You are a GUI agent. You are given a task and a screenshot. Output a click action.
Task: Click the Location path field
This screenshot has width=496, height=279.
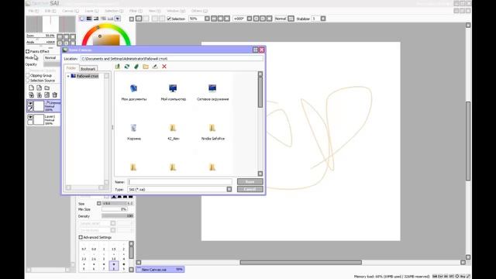pos(172,59)
